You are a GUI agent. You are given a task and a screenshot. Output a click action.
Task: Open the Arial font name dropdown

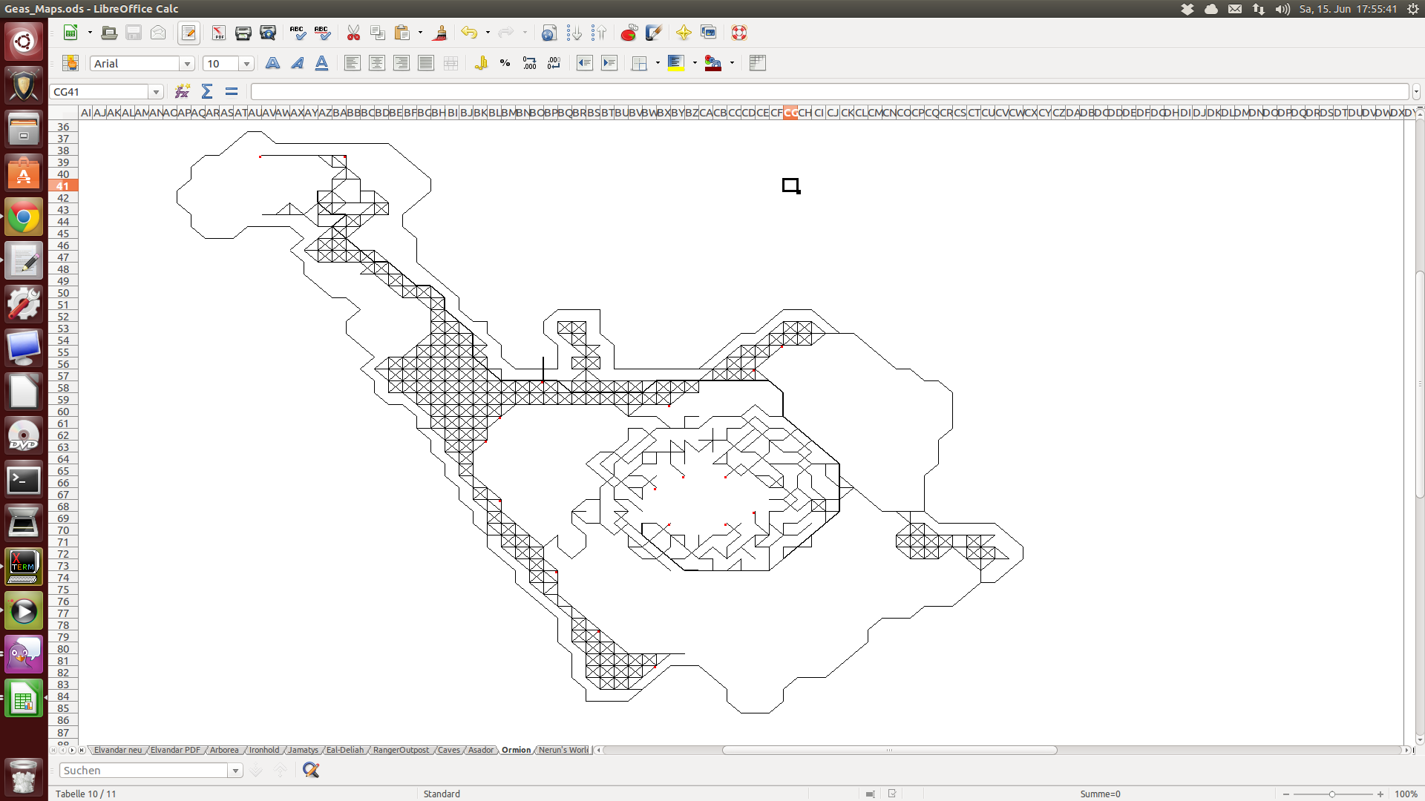click(187, 64)
